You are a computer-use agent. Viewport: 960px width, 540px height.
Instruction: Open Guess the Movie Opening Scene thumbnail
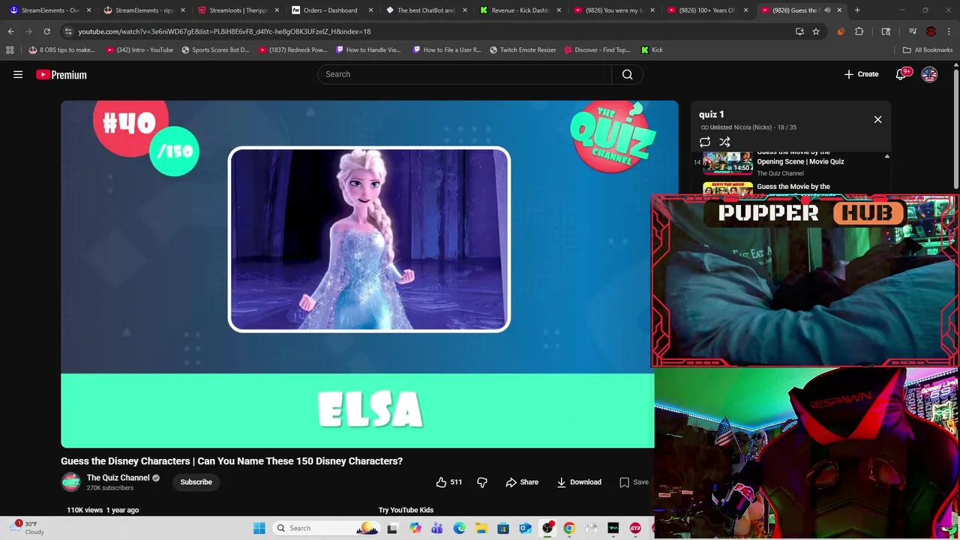coord(727,162)
